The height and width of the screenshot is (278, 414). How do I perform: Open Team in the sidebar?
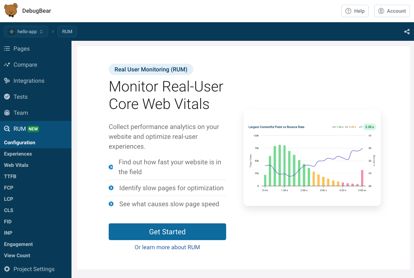[36, 113]
